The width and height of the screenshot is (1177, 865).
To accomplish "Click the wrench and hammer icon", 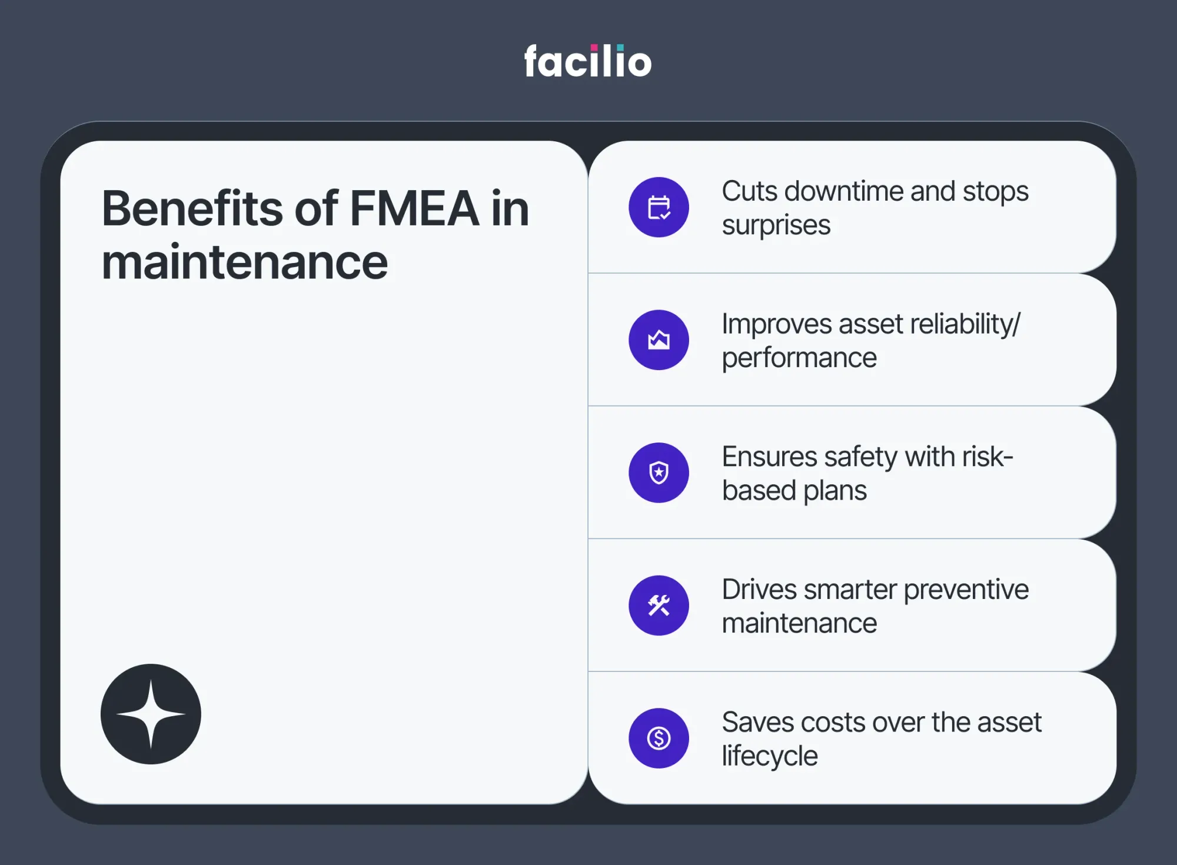I will point(659,605).
